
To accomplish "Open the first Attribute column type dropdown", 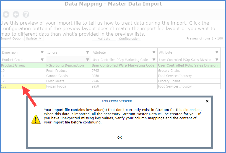I will (154, 52).
